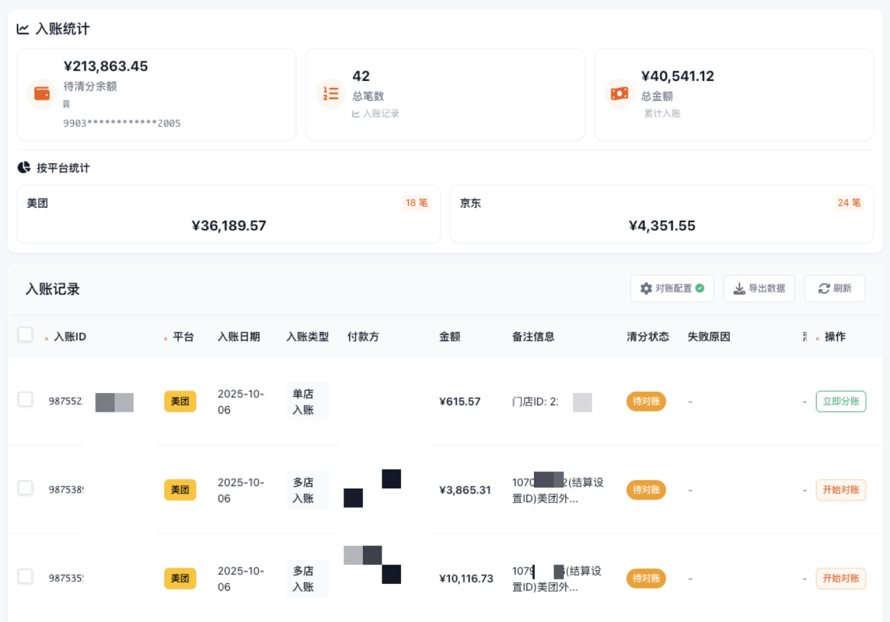Check the row with amount ¥615.57

[x=25, y=399]
